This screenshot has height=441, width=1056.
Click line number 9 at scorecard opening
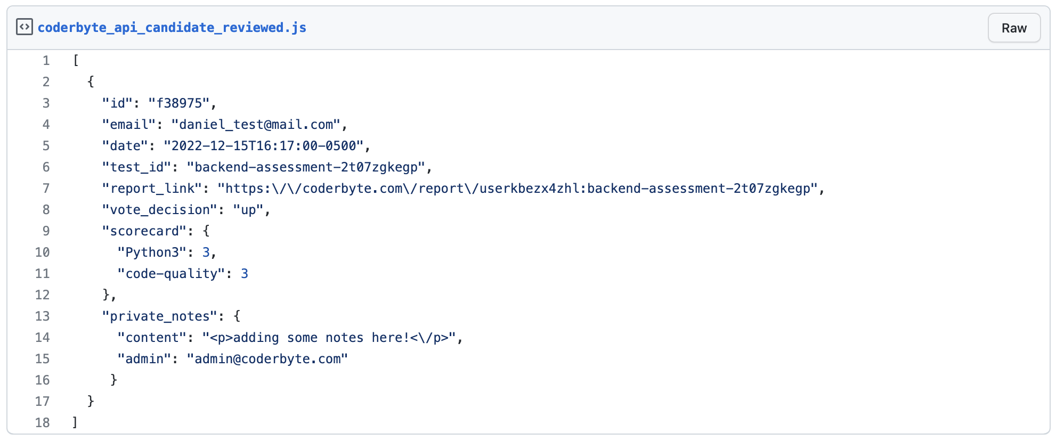46,231
